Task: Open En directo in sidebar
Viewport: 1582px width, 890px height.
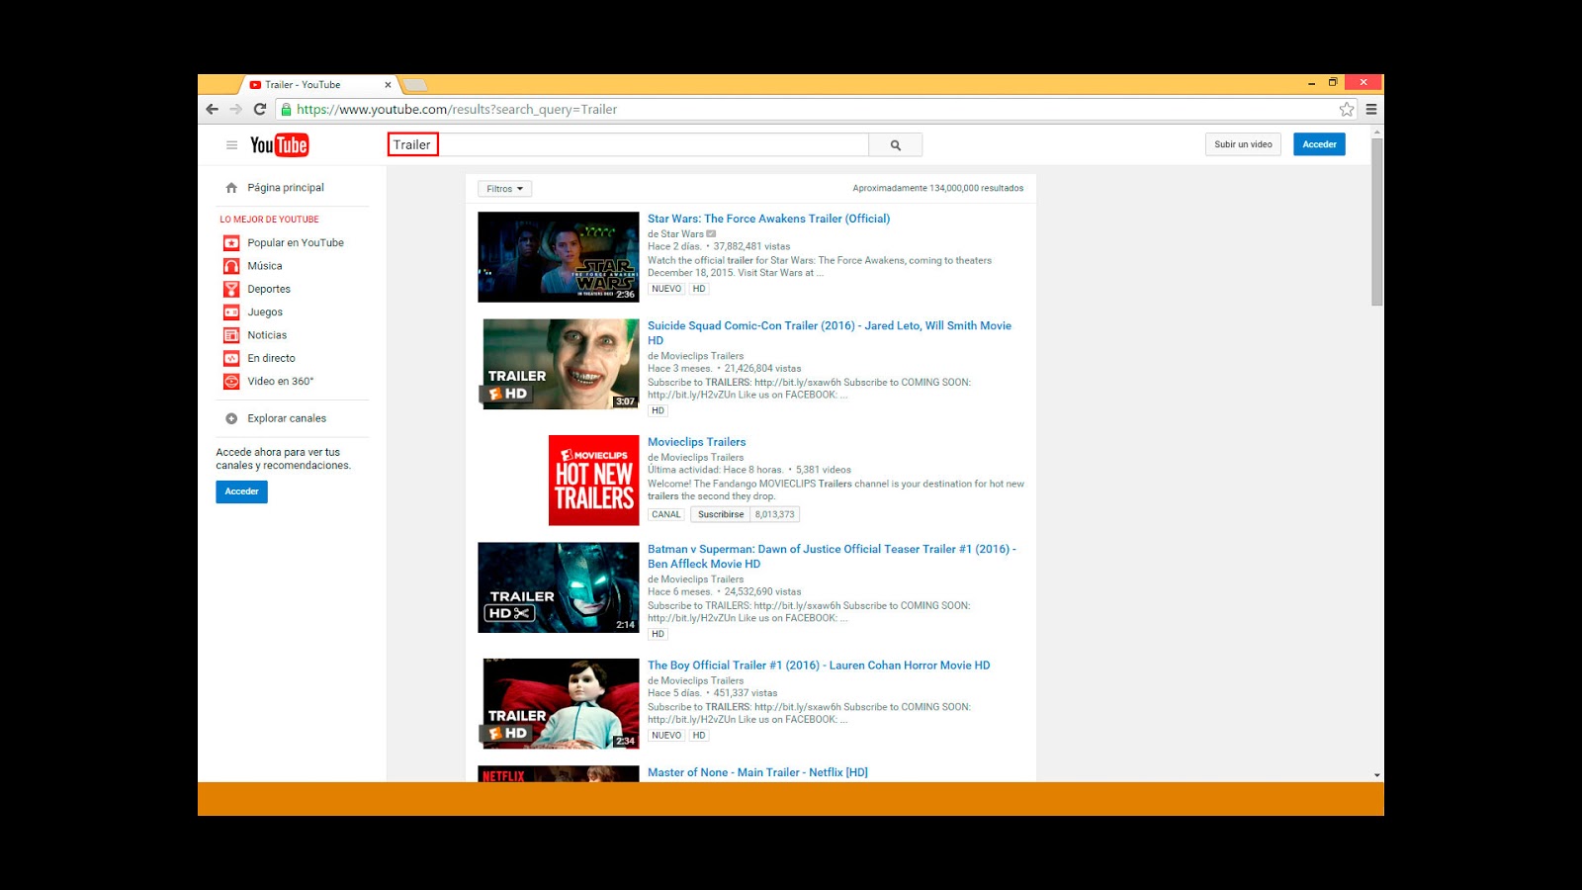Action: (272, 359)
